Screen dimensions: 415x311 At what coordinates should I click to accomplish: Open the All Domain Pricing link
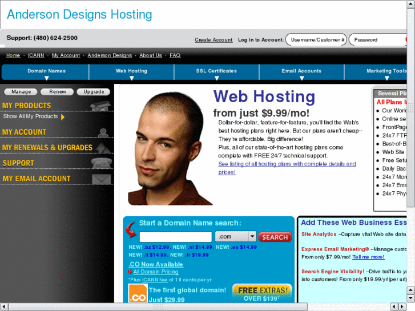tap(156, 272)
